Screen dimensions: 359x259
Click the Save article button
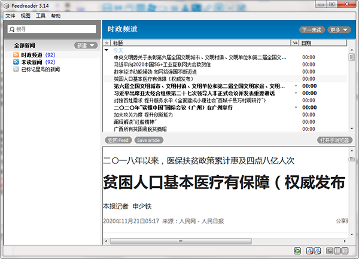148,140
